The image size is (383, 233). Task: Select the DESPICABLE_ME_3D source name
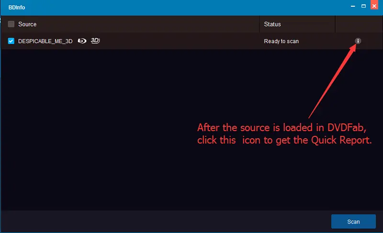click(x=45, y=41)
